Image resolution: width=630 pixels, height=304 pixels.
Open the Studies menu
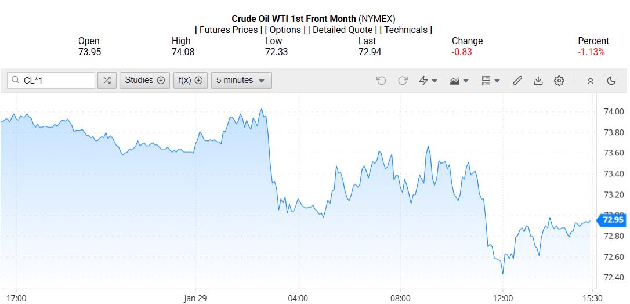click(145, 81)
